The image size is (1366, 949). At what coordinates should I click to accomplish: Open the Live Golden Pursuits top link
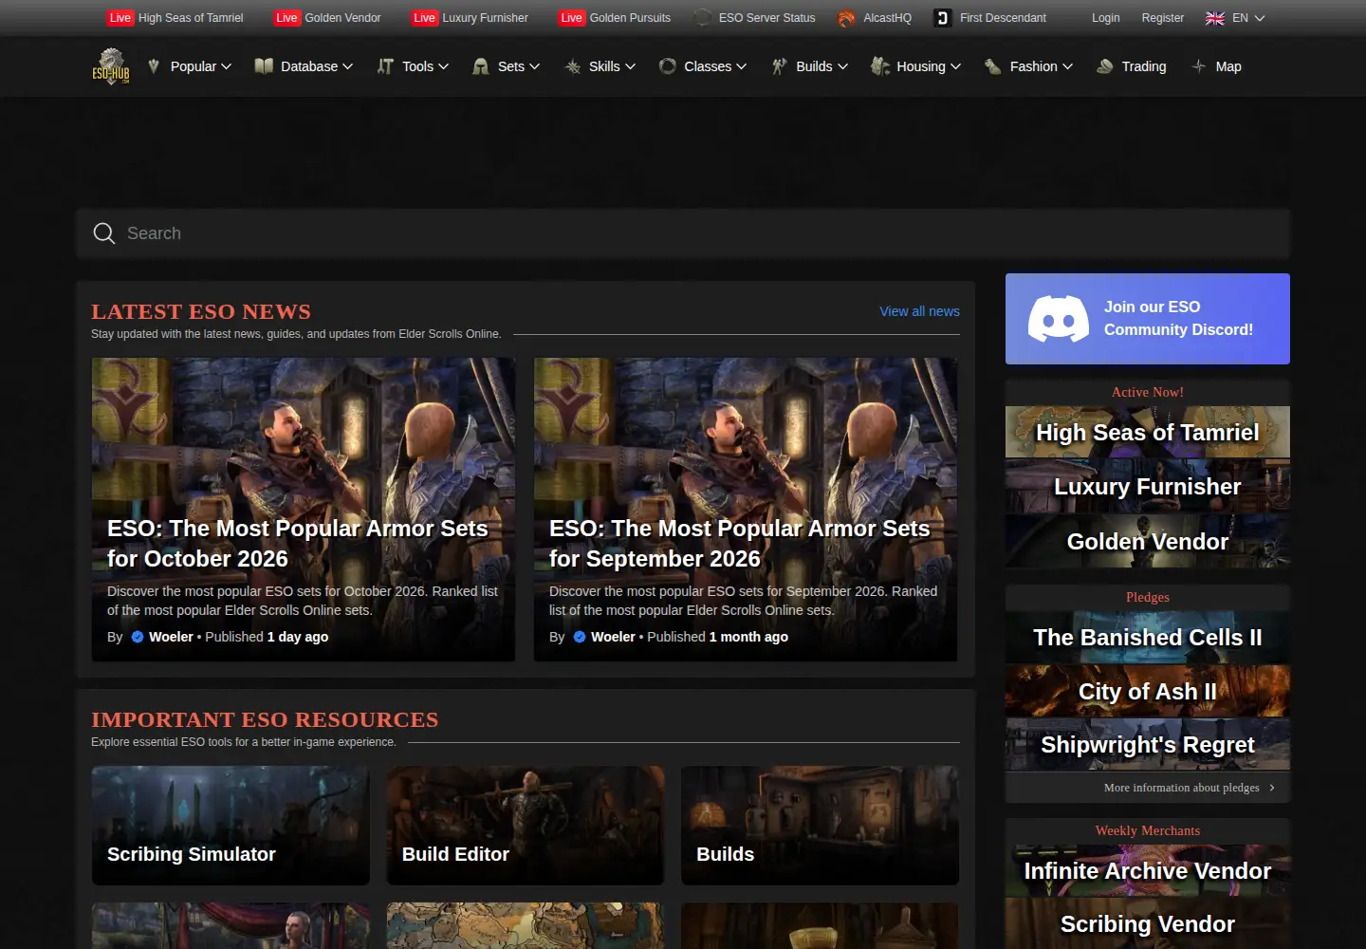(615, 18)
